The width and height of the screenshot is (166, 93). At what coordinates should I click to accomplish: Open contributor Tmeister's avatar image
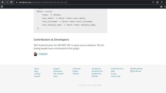coord(36,54)
